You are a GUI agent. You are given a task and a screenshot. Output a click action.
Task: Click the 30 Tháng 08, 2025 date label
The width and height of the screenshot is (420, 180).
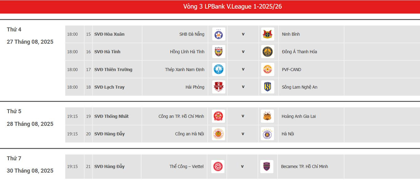pyautogui.click(x=30, y=171)
